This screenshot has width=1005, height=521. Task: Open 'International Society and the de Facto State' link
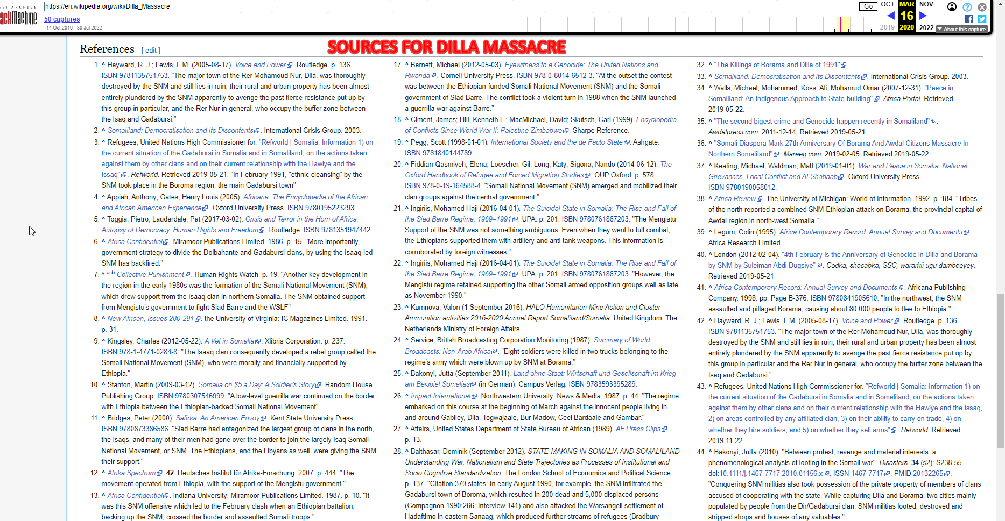click(560, 142)
